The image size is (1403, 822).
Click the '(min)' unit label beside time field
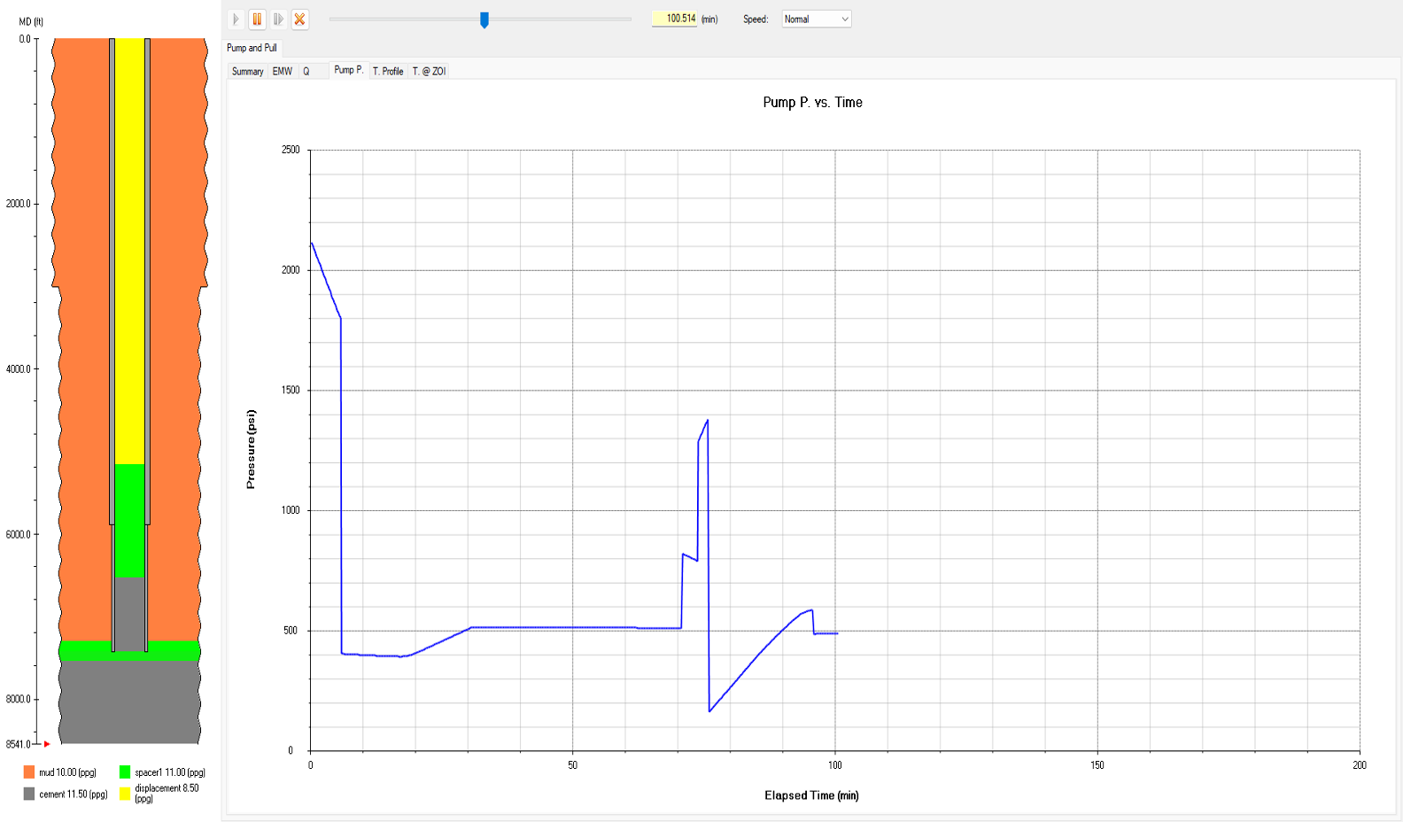[709, 19]
